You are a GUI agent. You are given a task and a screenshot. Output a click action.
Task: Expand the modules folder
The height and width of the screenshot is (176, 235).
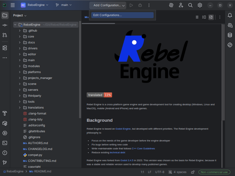coord(20,66)
